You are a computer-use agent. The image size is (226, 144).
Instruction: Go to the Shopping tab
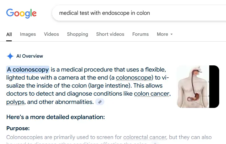pyautogui.click(x=77, y=34)
